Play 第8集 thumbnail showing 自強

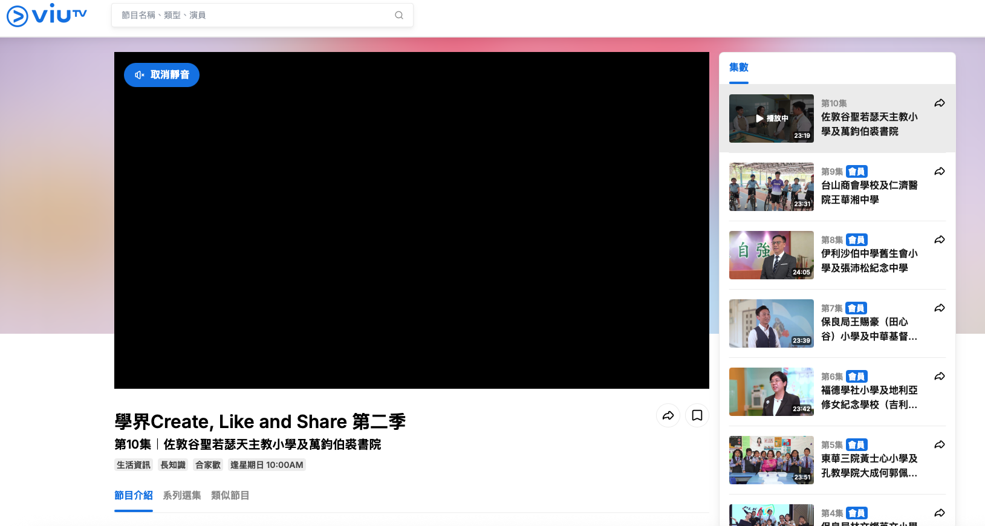click(772, 255)
